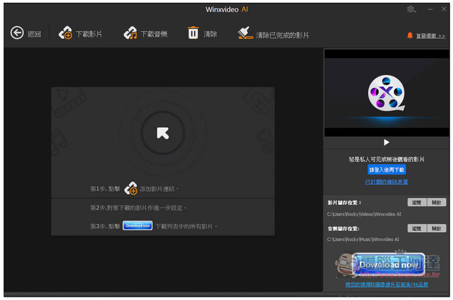This screenshot has height=300, width=453.
Task: Minimize the Winxvideo AI window
Action: (430, 9)
